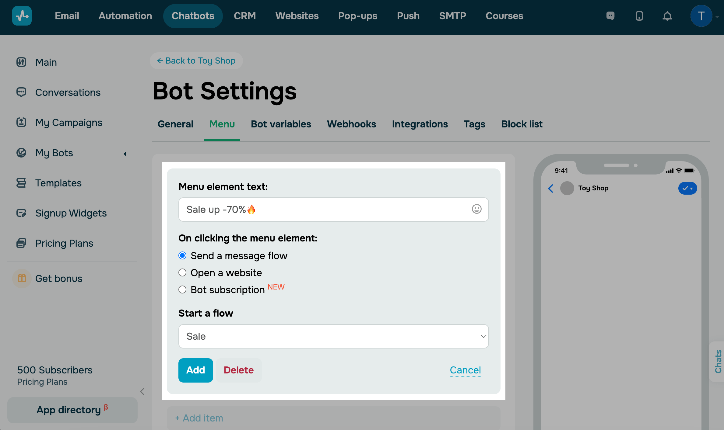Screen dimensions: 724x430
Task: Click the SendPulse logo icon
Action: (x=22, y=16)
